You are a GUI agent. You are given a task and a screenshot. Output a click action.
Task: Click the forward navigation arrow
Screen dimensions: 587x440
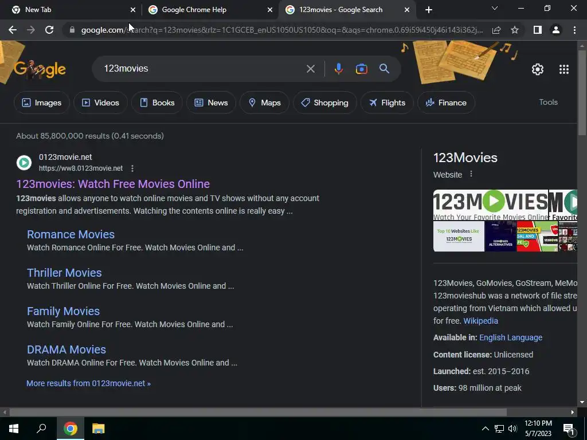tap(31, 30)
